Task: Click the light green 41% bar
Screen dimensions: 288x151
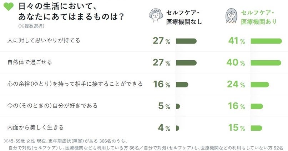Action: pos(266,41)
